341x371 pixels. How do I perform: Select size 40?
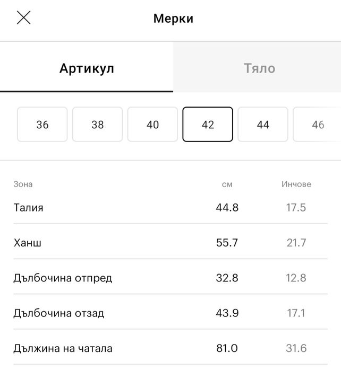(x=153, y=125)
